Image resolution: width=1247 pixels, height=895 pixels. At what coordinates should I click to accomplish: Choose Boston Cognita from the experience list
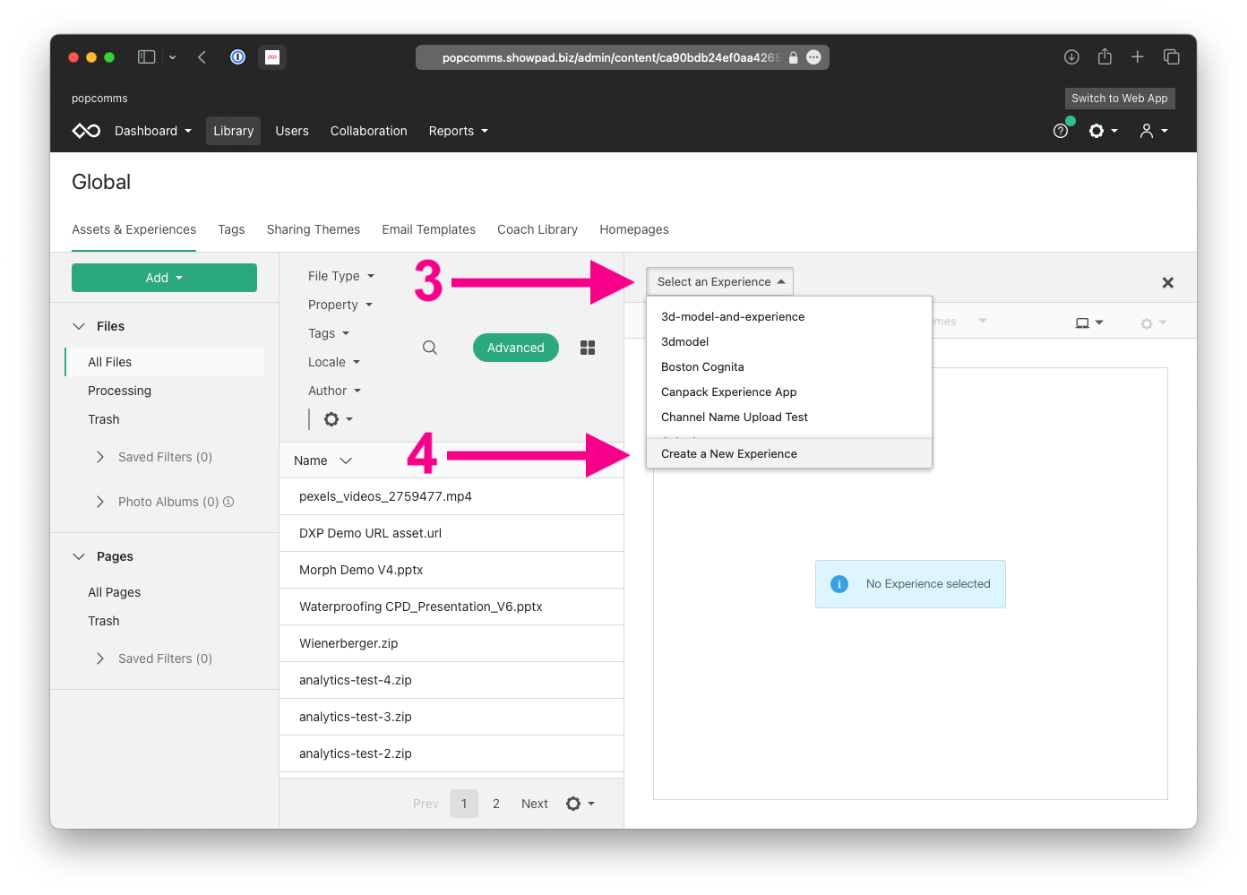pyautogui.click(x=702, y=366)
